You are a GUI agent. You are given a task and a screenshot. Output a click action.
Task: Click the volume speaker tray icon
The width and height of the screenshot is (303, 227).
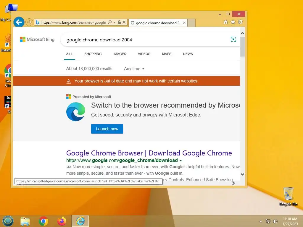click(275, 221)
